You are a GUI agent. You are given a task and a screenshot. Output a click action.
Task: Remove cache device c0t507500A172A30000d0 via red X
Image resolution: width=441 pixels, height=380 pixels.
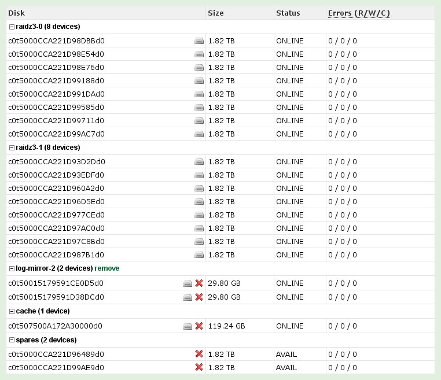(199, 326)
